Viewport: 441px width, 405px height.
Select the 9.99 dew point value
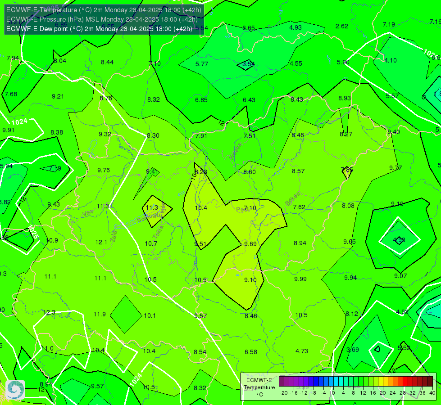[x=300, y=279]
